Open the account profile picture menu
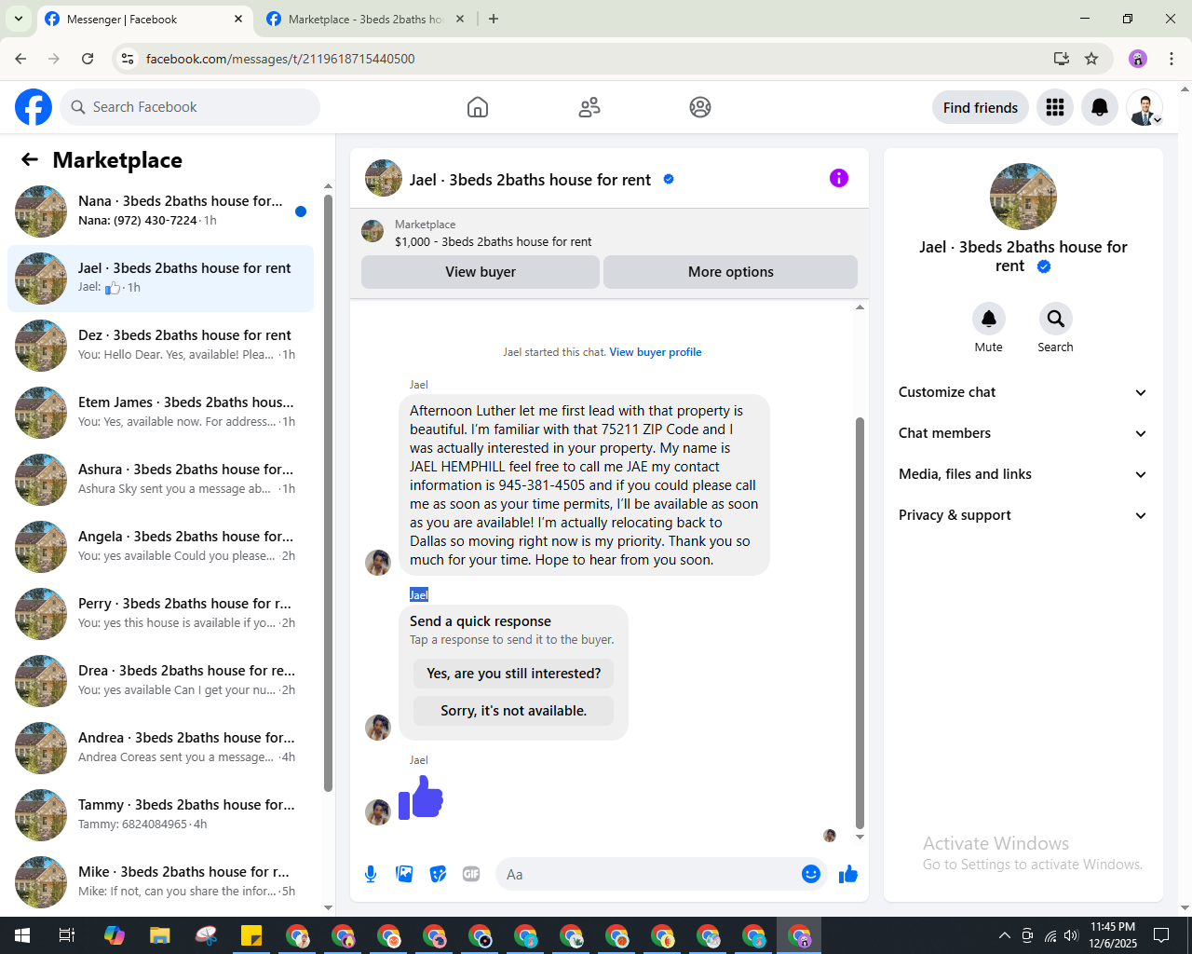The width and height of the screenshot is (1192, 954). click(x=1145, y=107)
